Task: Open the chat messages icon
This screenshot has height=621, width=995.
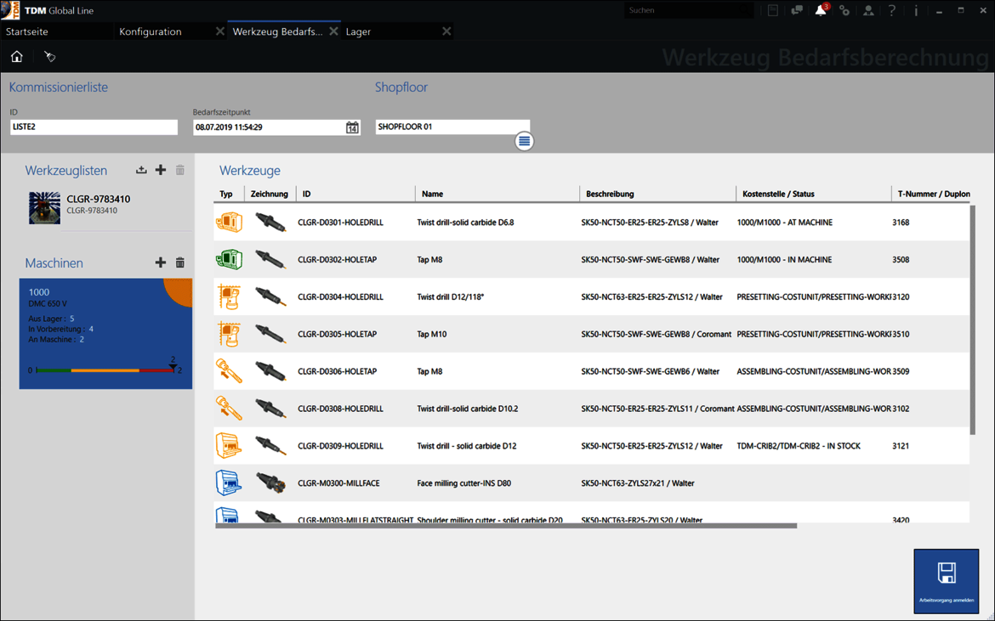Action: pyautogui.click(x=797, y=10)
